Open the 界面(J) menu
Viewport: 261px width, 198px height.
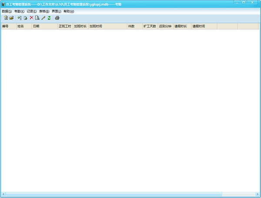(57, 11)
